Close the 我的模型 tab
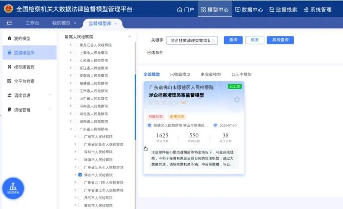 [x=75, y=23]
